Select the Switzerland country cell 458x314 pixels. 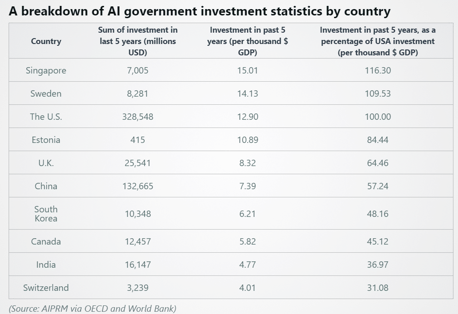[x=46, y=288]
